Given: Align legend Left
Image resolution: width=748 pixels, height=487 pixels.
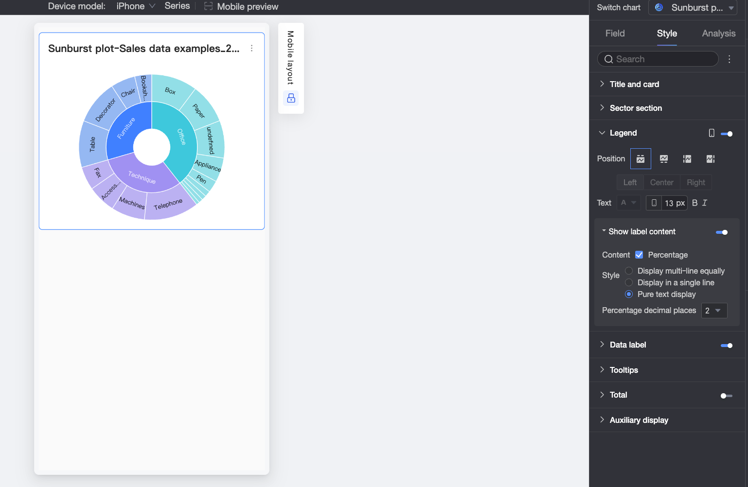Looking at the screenshot, I should [x=630, y=182].
